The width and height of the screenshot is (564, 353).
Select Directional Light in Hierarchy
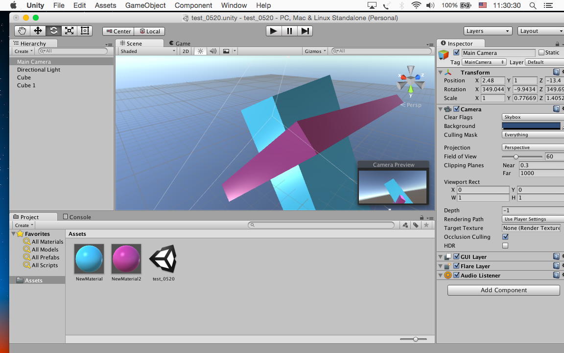click(39, 70)
